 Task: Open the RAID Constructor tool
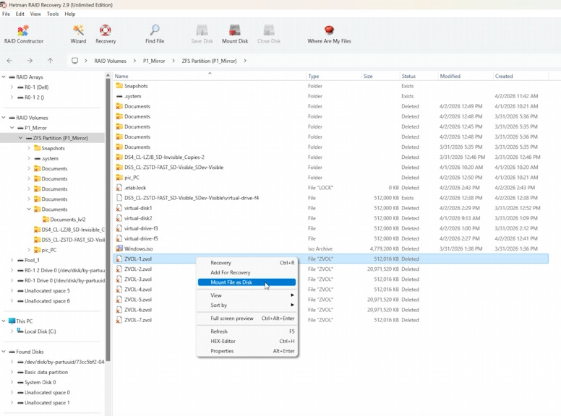click(x=24, y=35)
